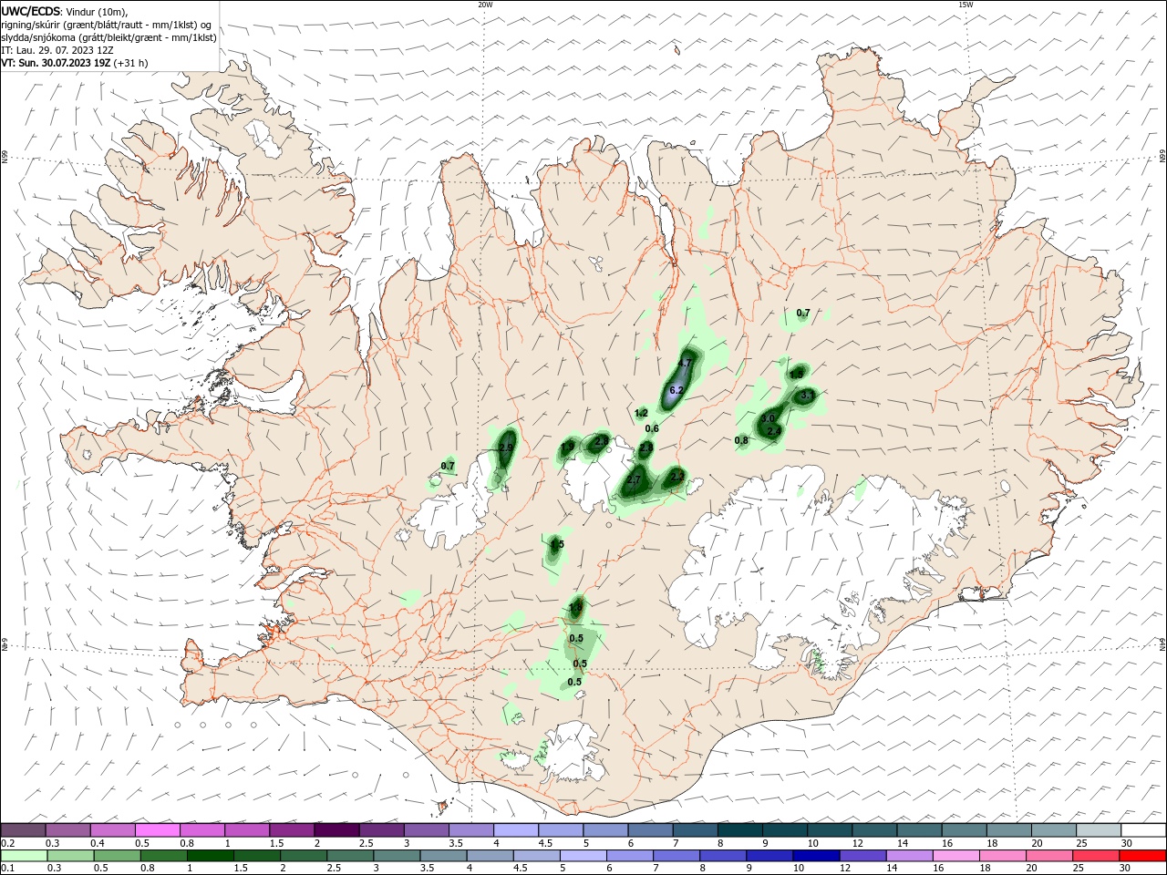Click the 0.6 precipitation value on the map
The width and height of the screenshot is (1167, 875).
[x=652, y=428]
